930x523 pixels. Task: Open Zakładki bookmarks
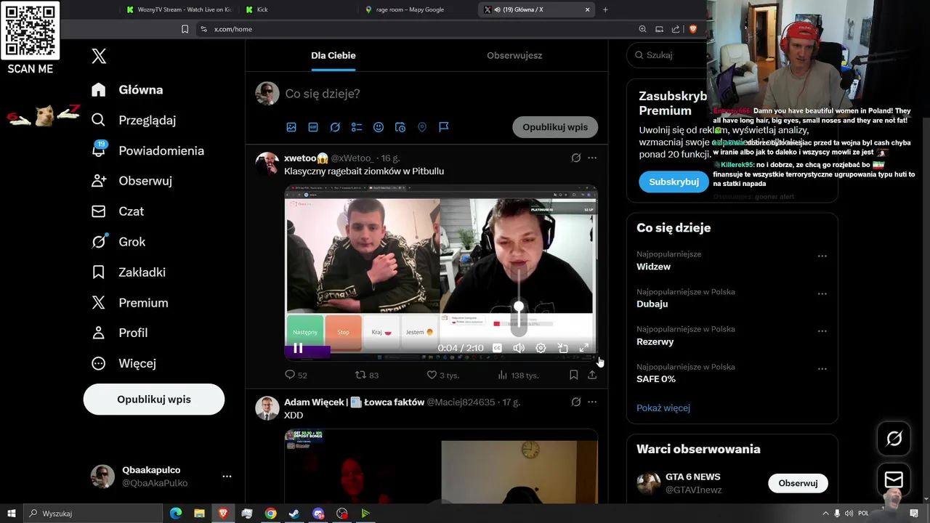click(x=129, y=272)
